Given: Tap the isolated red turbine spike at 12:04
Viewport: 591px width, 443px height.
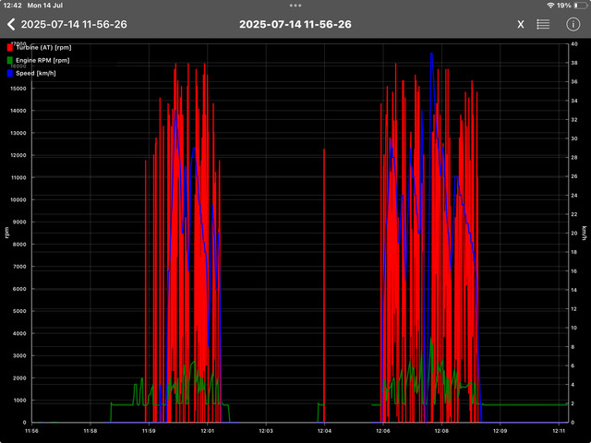Looking at the screenshot, I should (x=324, y=285).
